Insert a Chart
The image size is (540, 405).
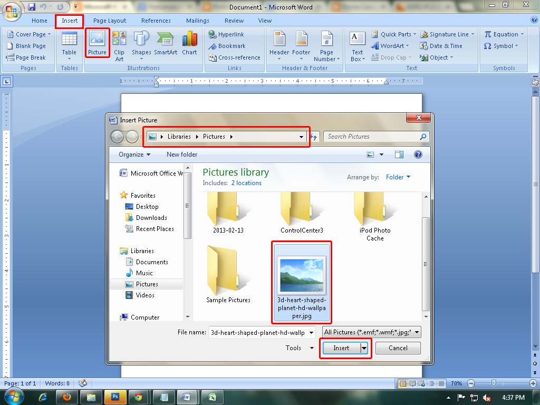click(189, 43)
